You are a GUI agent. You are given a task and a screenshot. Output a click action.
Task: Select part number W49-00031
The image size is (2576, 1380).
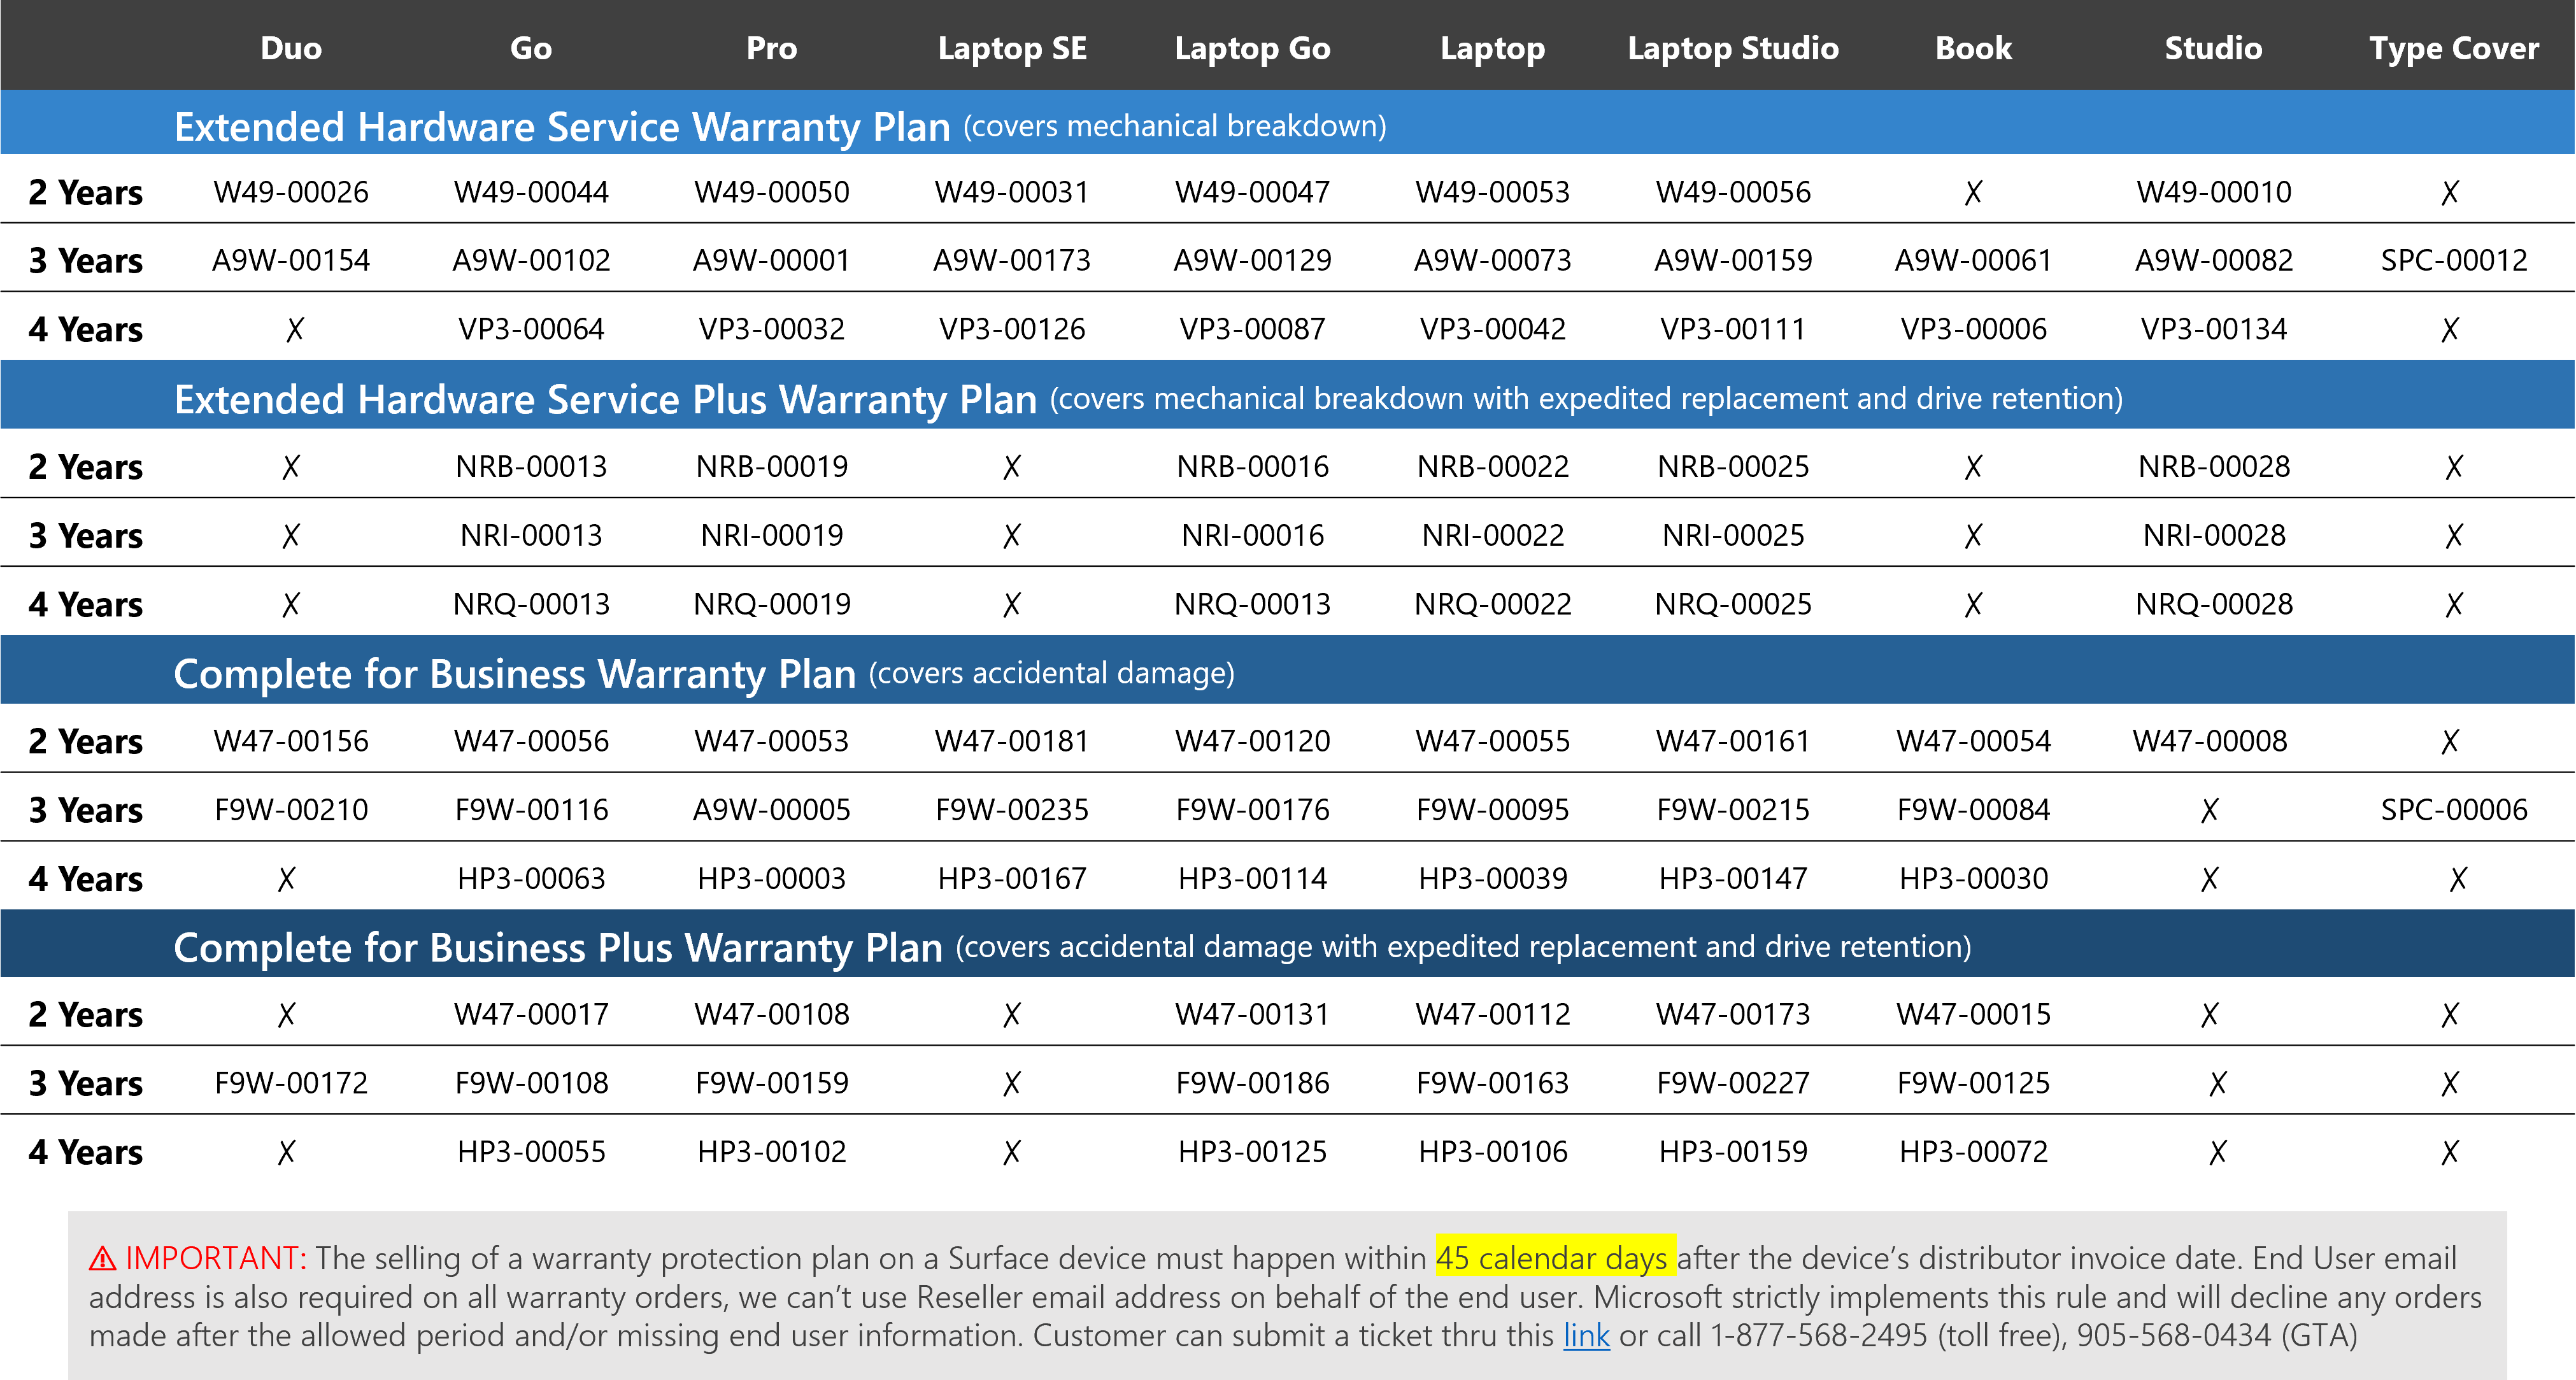pos(1012,192)
